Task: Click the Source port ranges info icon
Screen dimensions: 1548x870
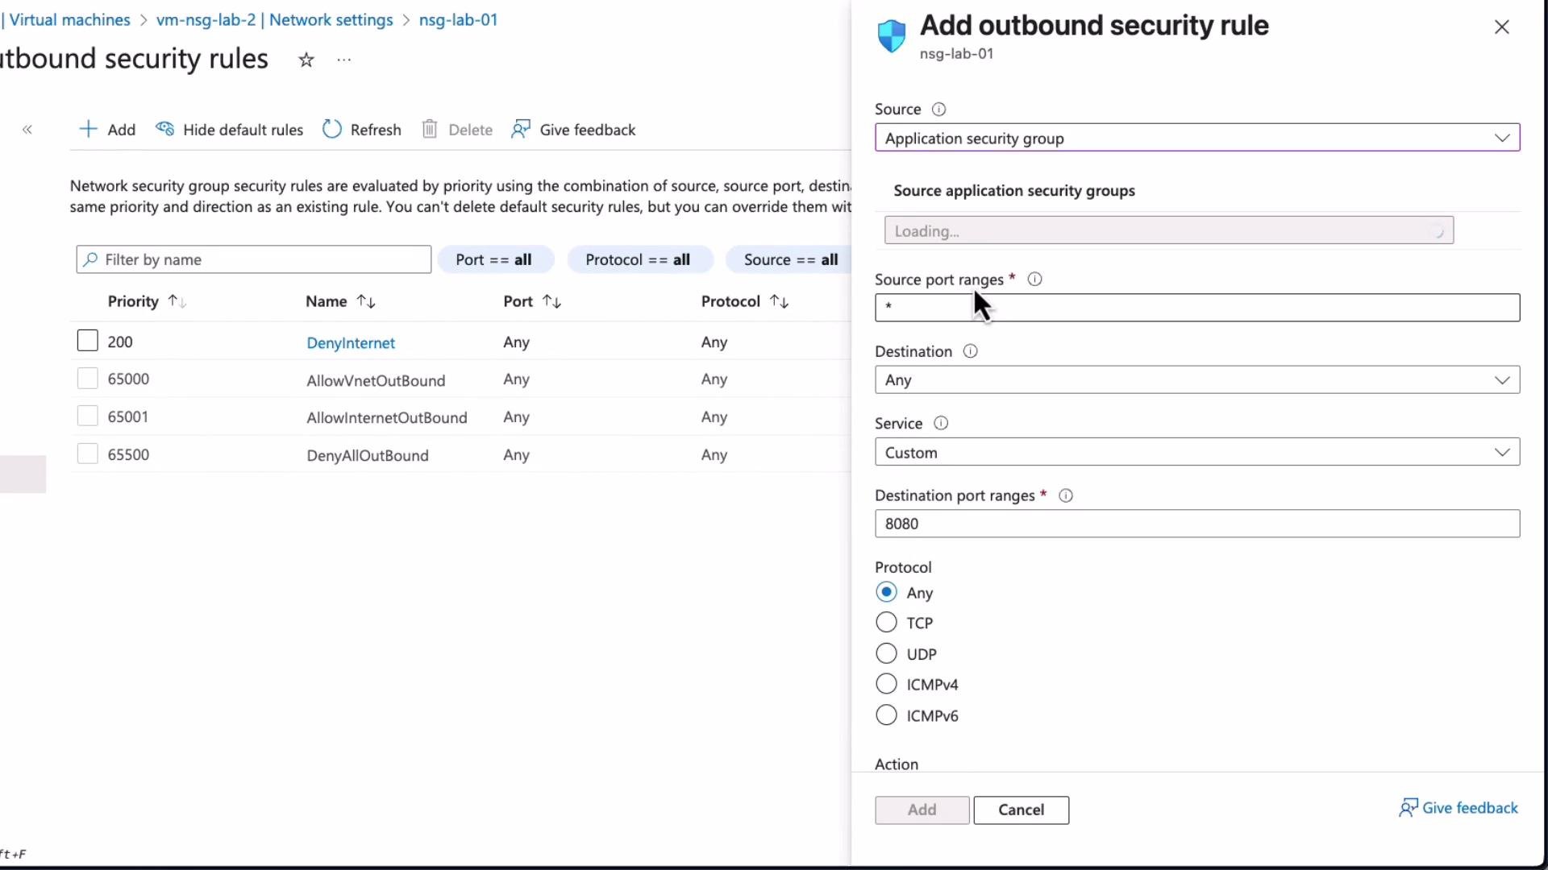Action: coord(1034,279)
